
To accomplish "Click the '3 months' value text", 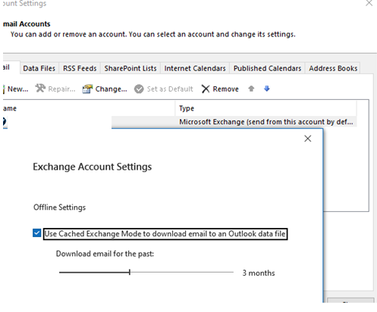I will [259, 273].
